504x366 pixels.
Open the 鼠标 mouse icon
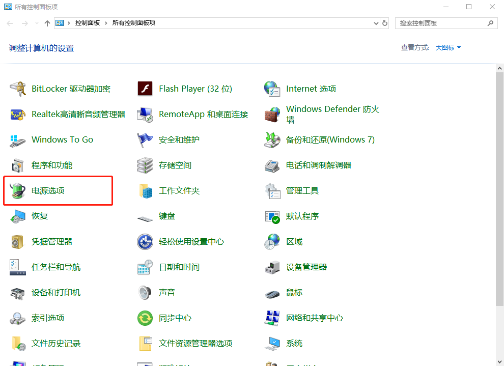tap(272, 293)
